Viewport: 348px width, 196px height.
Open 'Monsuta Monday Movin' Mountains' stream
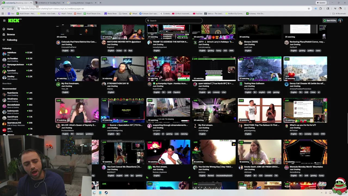306,167
